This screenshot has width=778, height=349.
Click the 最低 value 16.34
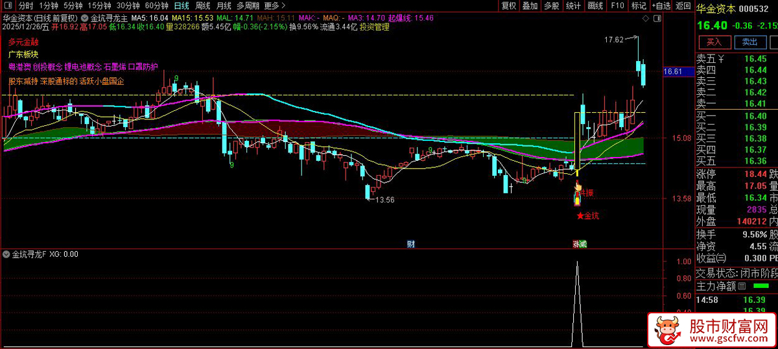tap(755, 198)
